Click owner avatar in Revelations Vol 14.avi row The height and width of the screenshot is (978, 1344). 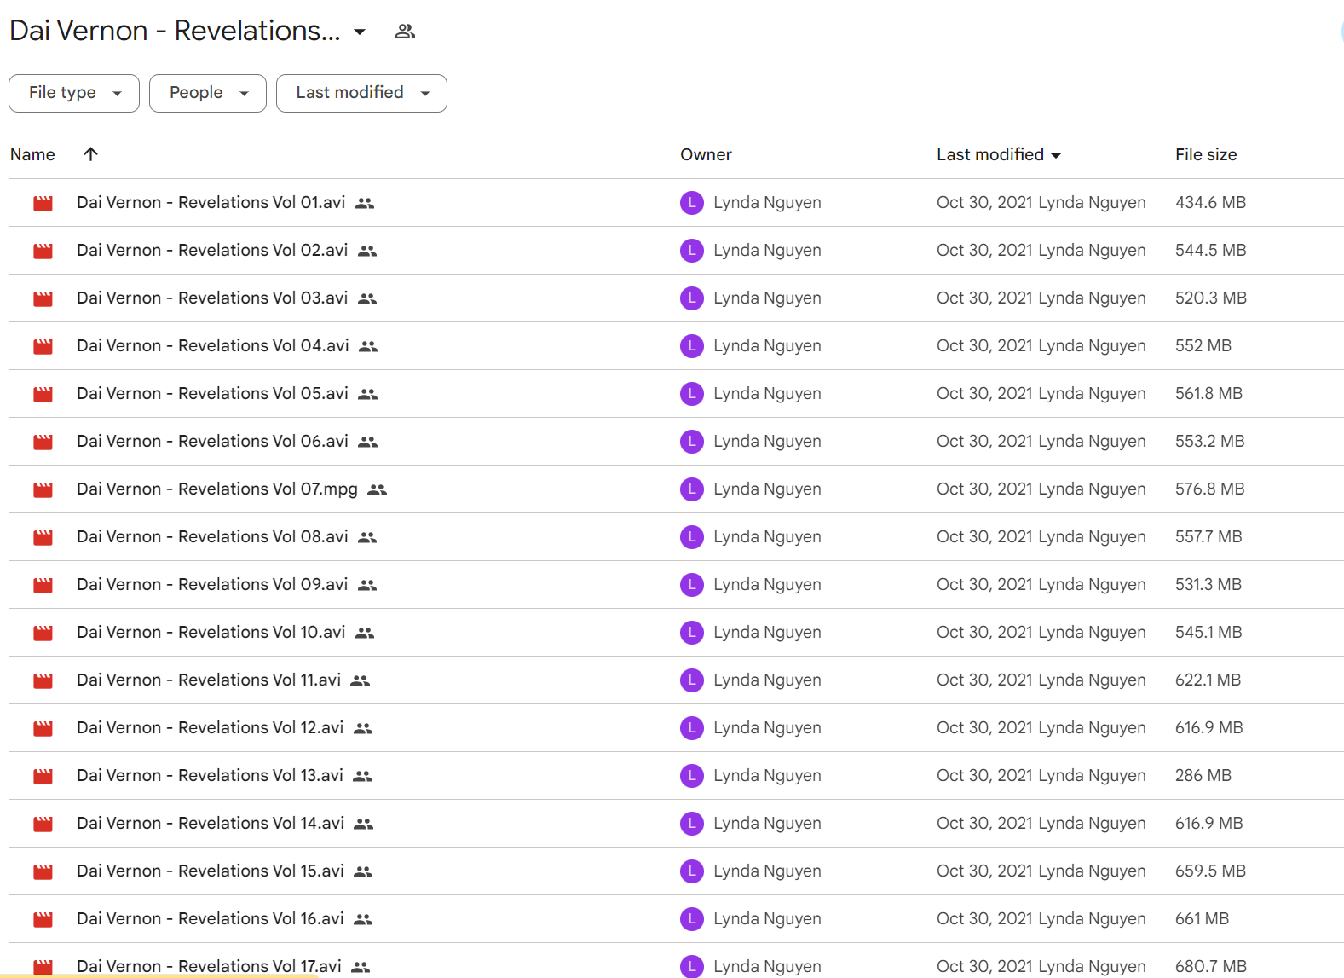[x=692, y=824]
